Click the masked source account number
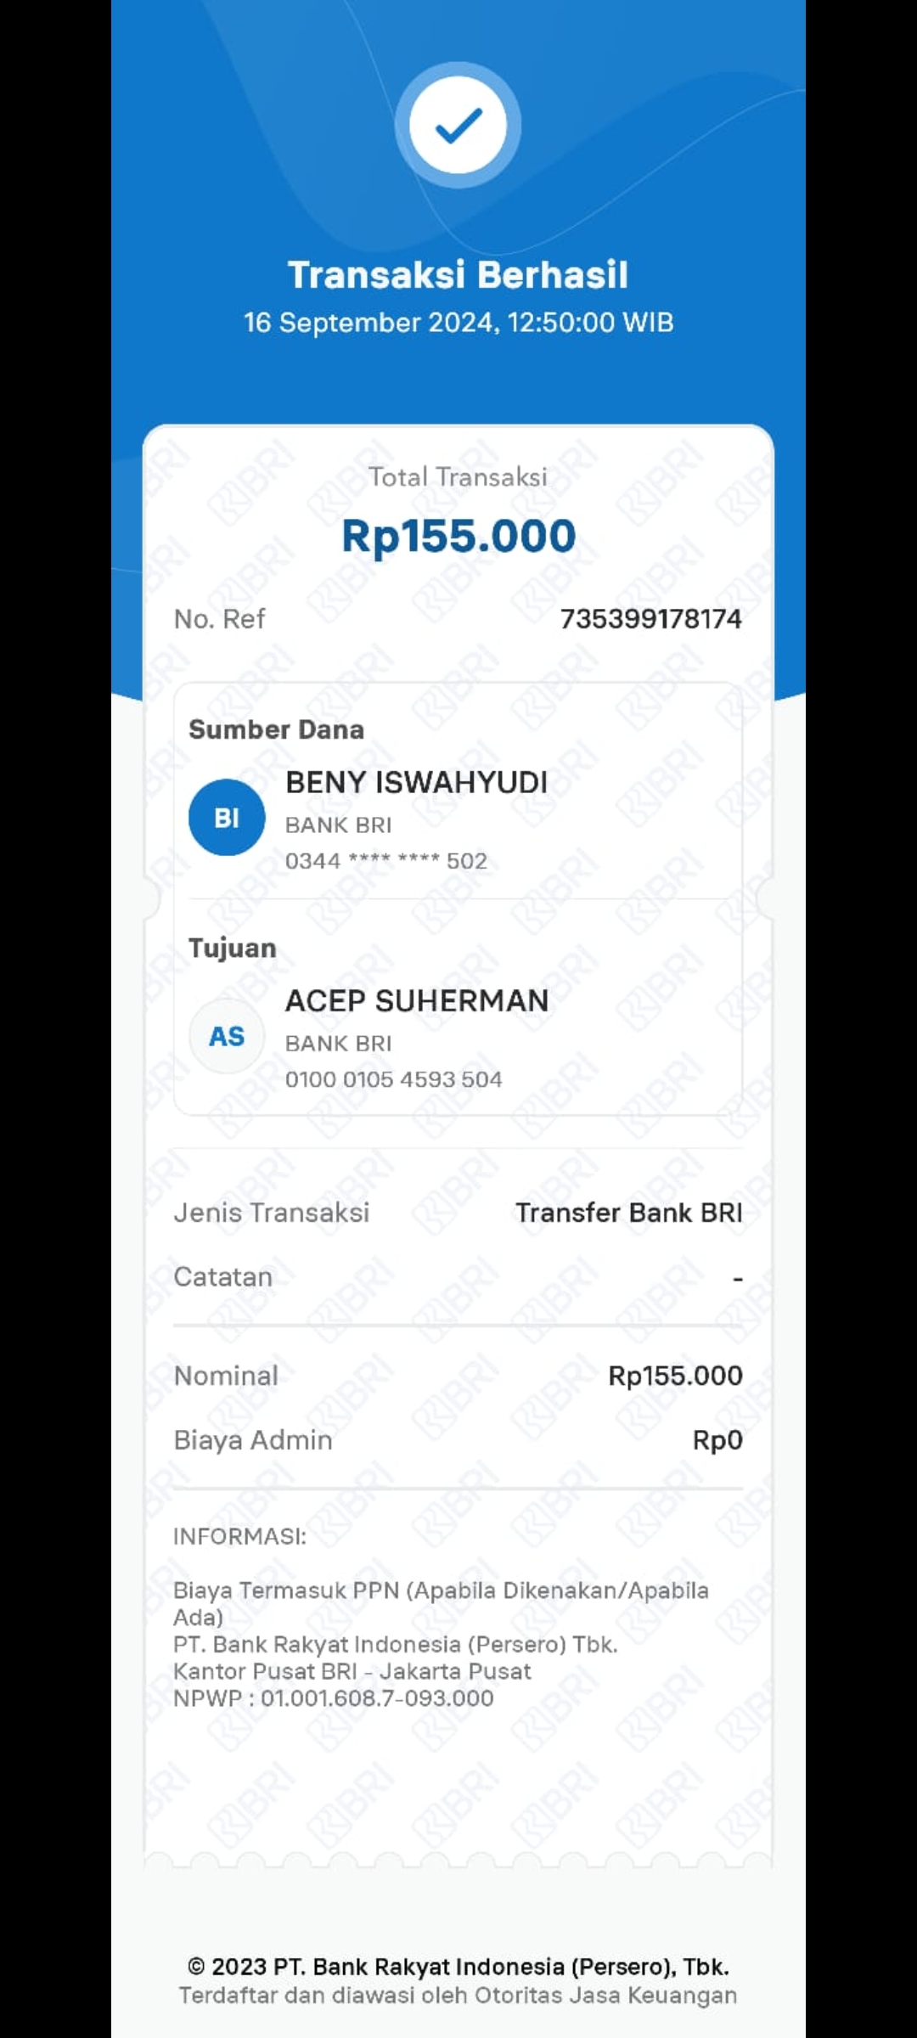Screen dimensions: 917x2038 click(x=386, y=861)
